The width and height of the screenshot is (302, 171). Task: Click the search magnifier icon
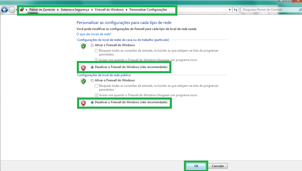point(300,10)
